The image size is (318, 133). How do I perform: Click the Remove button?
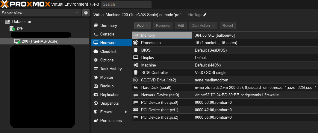163,26
